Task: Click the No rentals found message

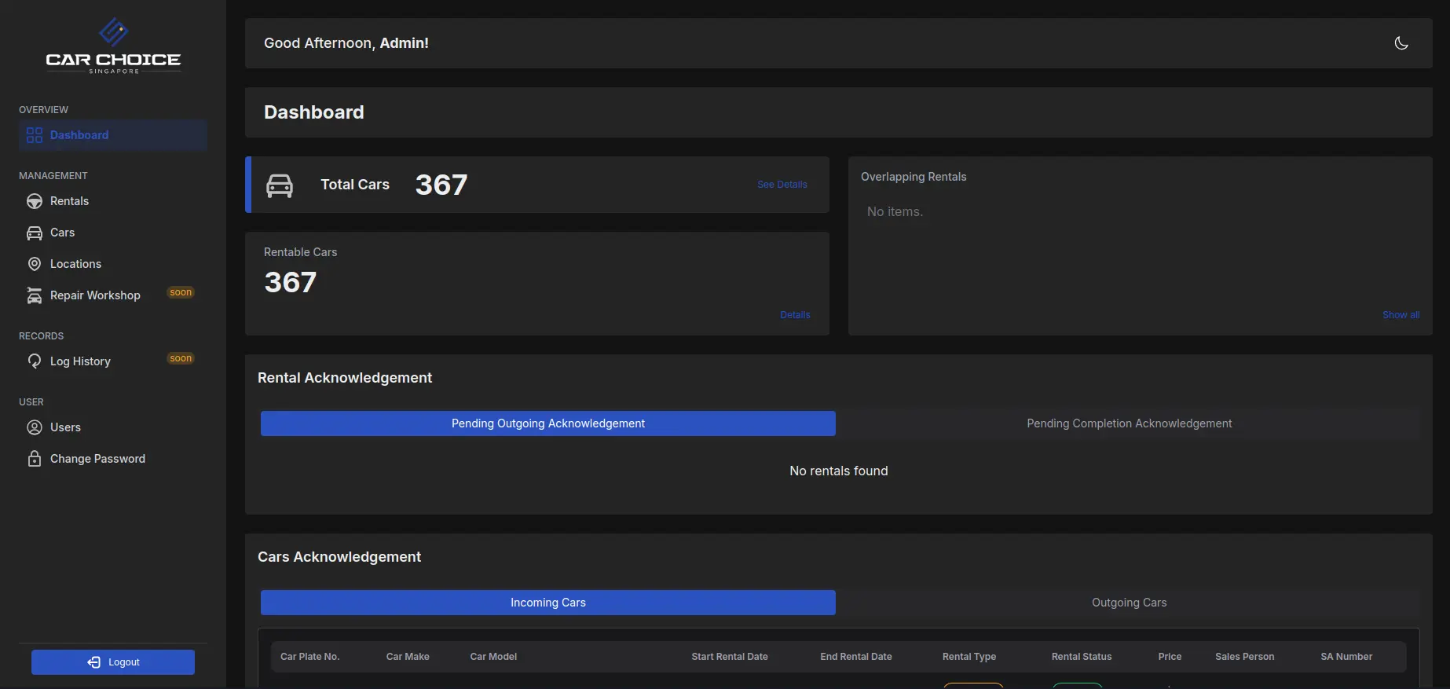Action: pyautogui.click(x=839, y=471)
